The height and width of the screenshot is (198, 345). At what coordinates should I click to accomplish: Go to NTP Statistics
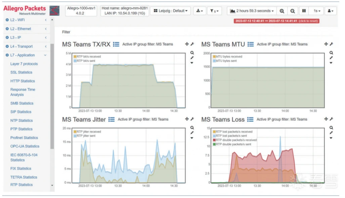pyautogui.click(x=21, y=120)
